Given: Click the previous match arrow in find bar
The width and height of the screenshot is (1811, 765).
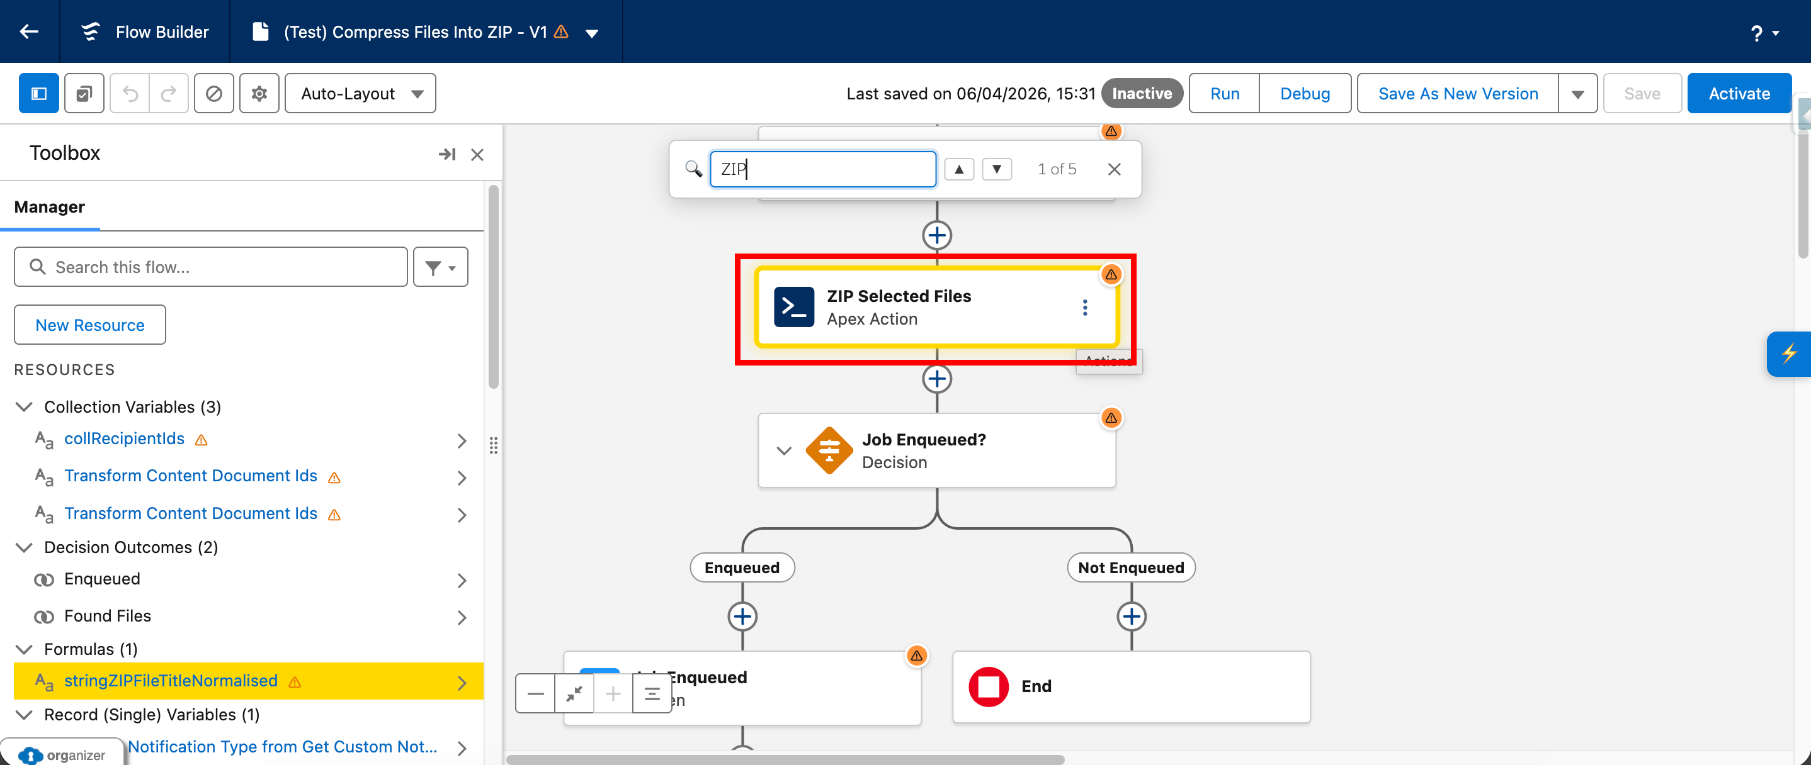Looking at the screenshot, I should point(959,169).
